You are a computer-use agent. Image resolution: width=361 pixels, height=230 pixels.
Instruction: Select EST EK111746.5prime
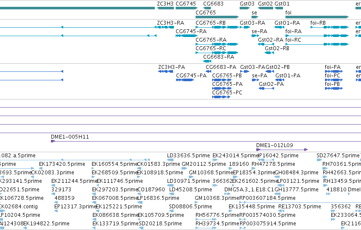click(98, 185)
